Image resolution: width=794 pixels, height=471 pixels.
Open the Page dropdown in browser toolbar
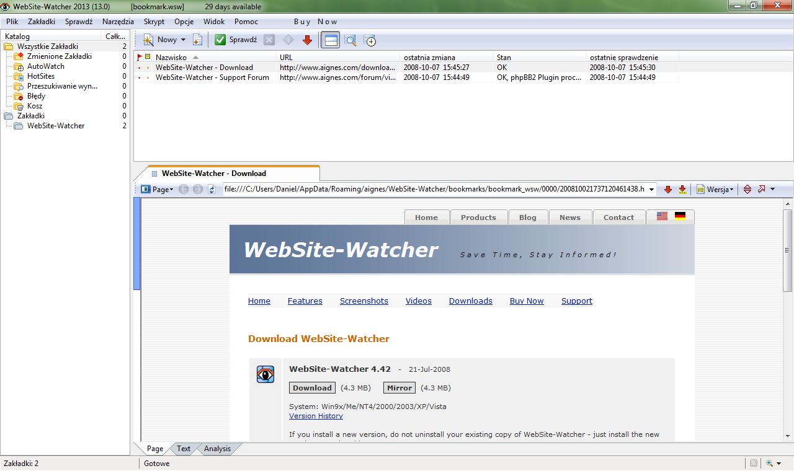click(x=158, y=190)
